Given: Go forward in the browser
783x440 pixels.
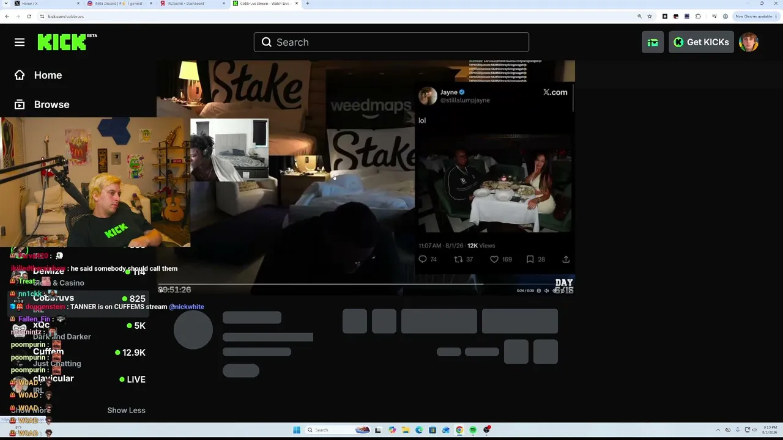Looking at the screenshot, I should (18, 16).
